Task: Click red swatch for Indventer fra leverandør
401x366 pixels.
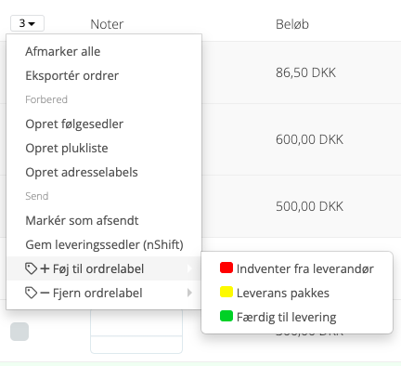Action: point(226,268)
